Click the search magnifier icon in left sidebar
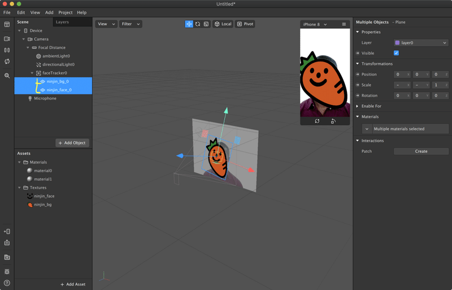452x290 pixels. click(7, 76)
